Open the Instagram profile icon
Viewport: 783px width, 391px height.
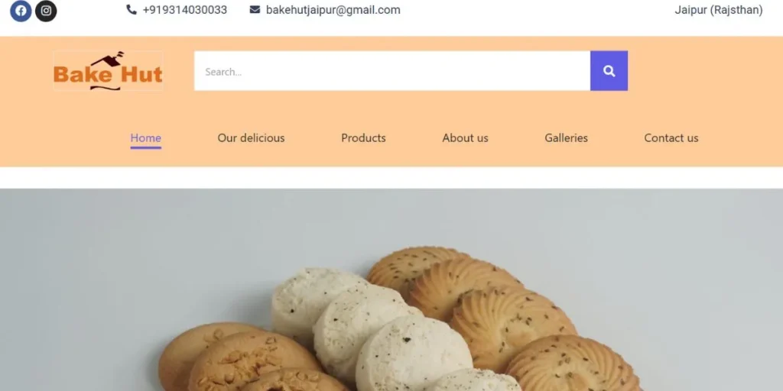46,11
